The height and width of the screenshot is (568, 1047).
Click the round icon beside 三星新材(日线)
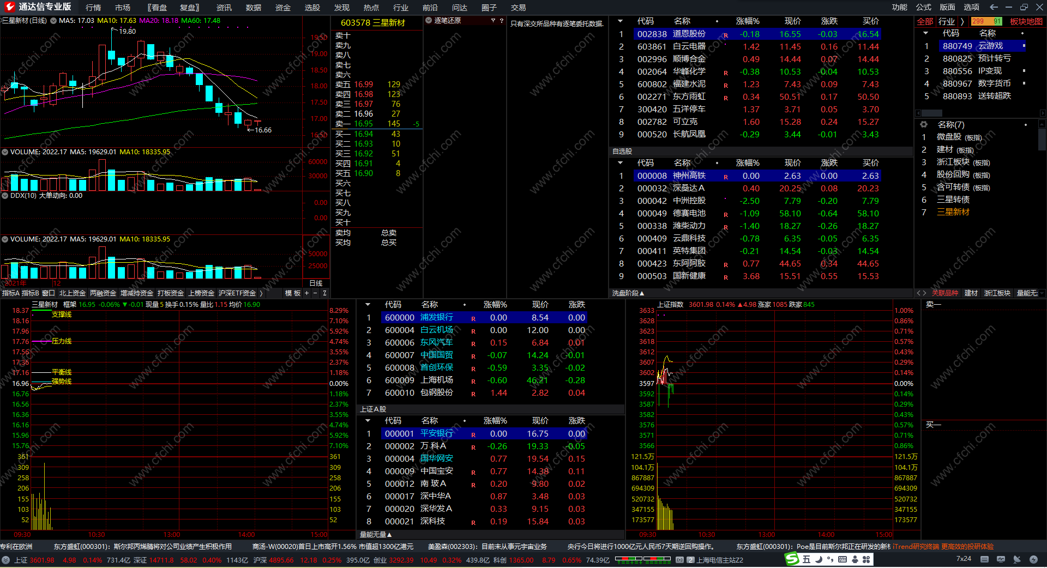coord(53,21)
